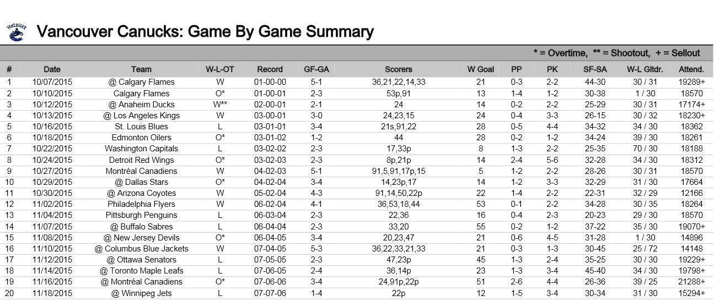714x301 pixels.
Task: Click the W-L-OT column header
Action: click(219, 69)
